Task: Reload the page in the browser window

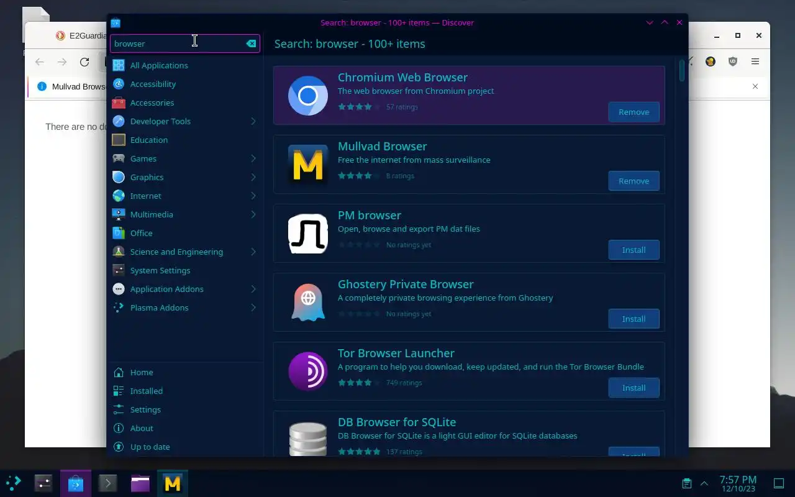Action: coord(84,62)
